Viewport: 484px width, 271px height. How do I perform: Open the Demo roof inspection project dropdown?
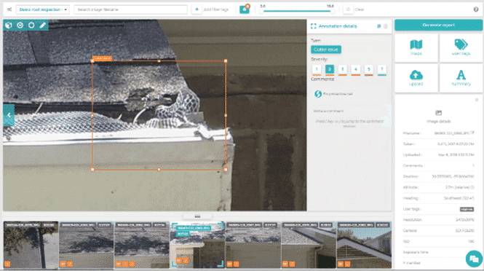pyautogui.click(x=43, y=9)
